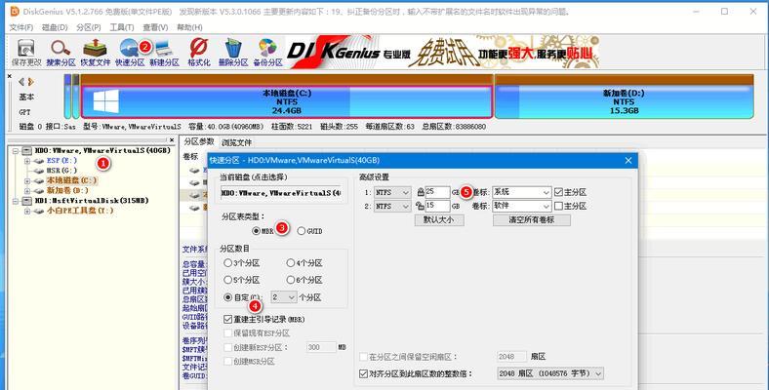
Task: Expand the 本地磁盘(C:) tree node
Action: (27, 180)
